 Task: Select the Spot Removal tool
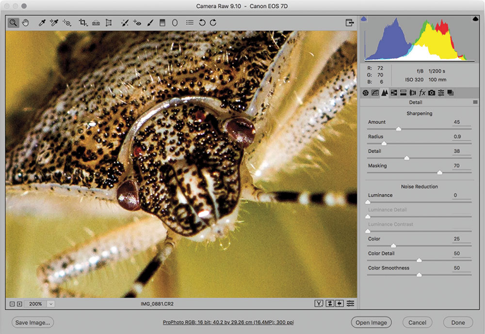click(124, 22)
